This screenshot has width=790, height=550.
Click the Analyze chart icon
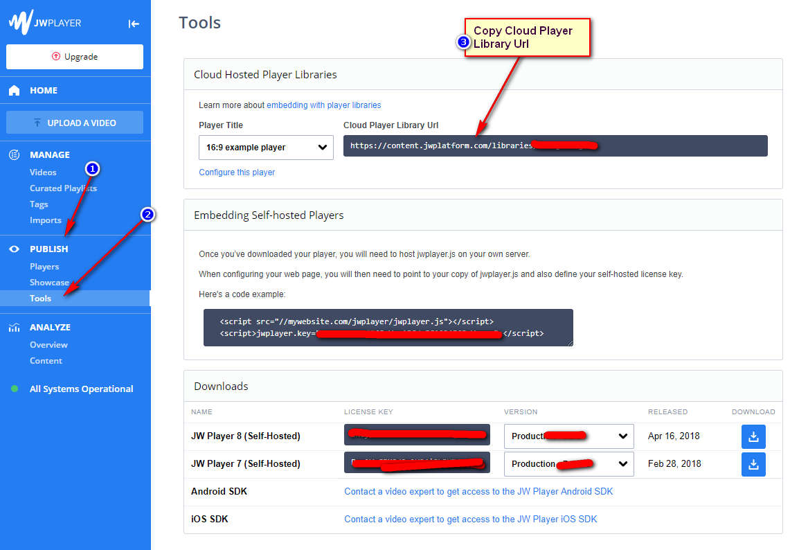tap(14, 328)
